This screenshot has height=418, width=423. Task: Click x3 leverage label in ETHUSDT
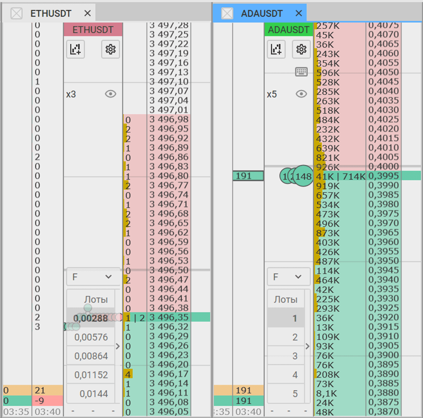(71, 94)
